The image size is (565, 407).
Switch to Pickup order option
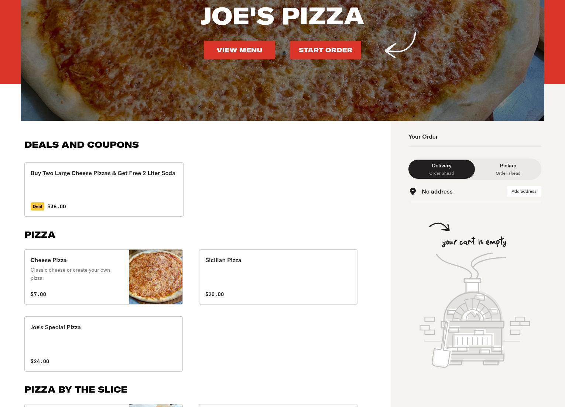508,169
